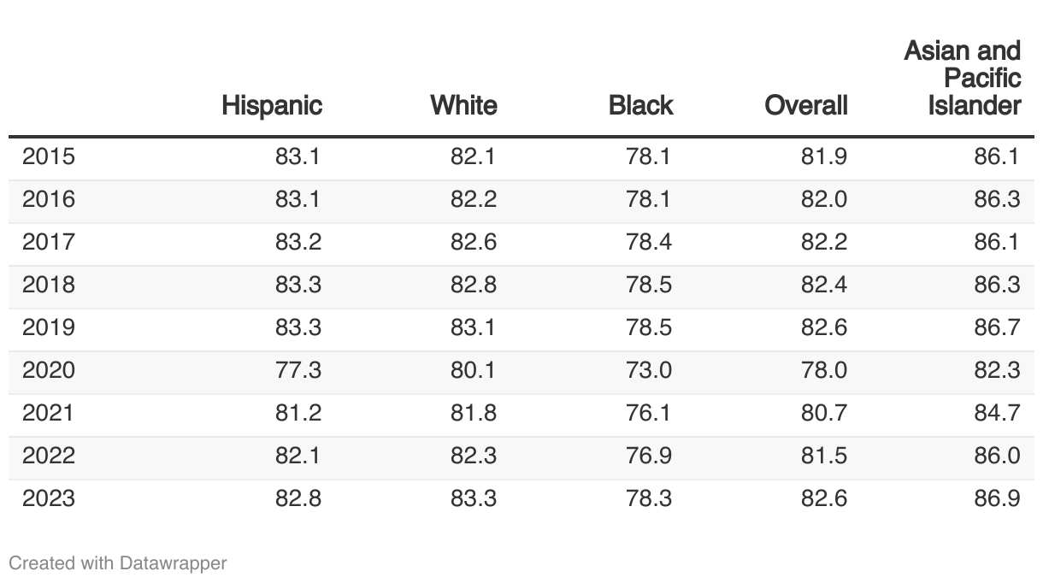Click the Black column header
1043x583 pixels.
(640, 105)
